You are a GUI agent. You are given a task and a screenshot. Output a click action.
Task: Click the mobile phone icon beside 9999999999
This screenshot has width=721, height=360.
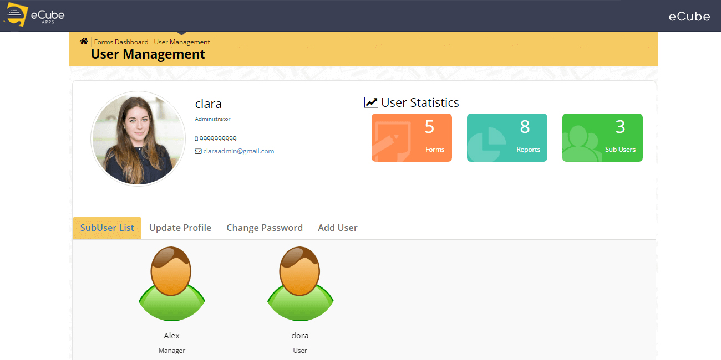(x=197, y=138)
